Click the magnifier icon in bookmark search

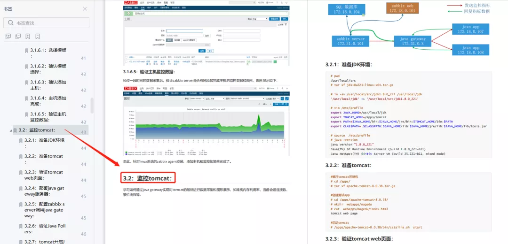pyautogui.click(x=11, y=23)
